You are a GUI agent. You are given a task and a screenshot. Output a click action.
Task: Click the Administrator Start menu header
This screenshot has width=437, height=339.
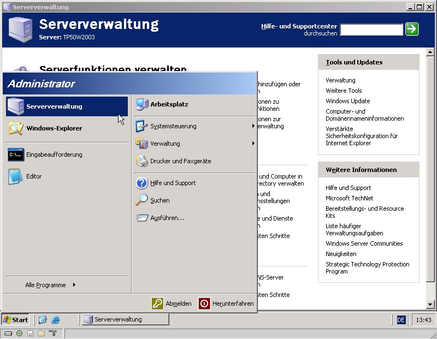(x=130, y=84)
